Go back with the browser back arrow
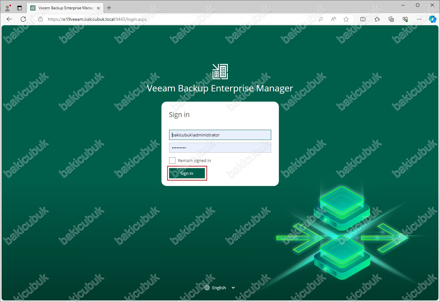The image size is (440, 302). point(9,19)
